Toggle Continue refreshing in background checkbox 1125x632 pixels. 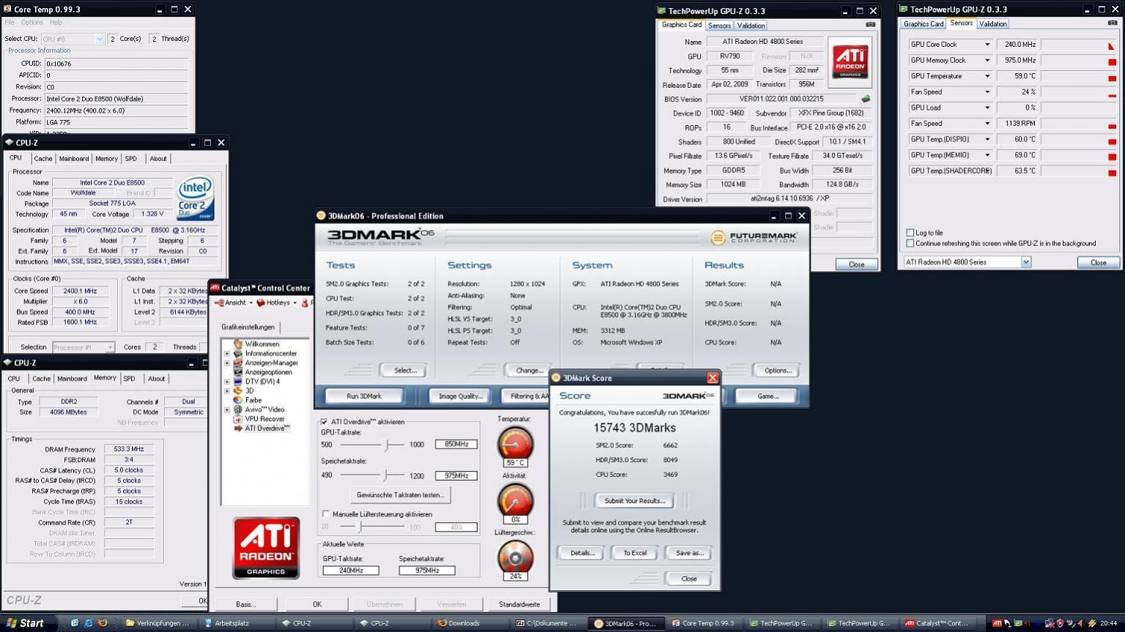[x=910, y=243]
